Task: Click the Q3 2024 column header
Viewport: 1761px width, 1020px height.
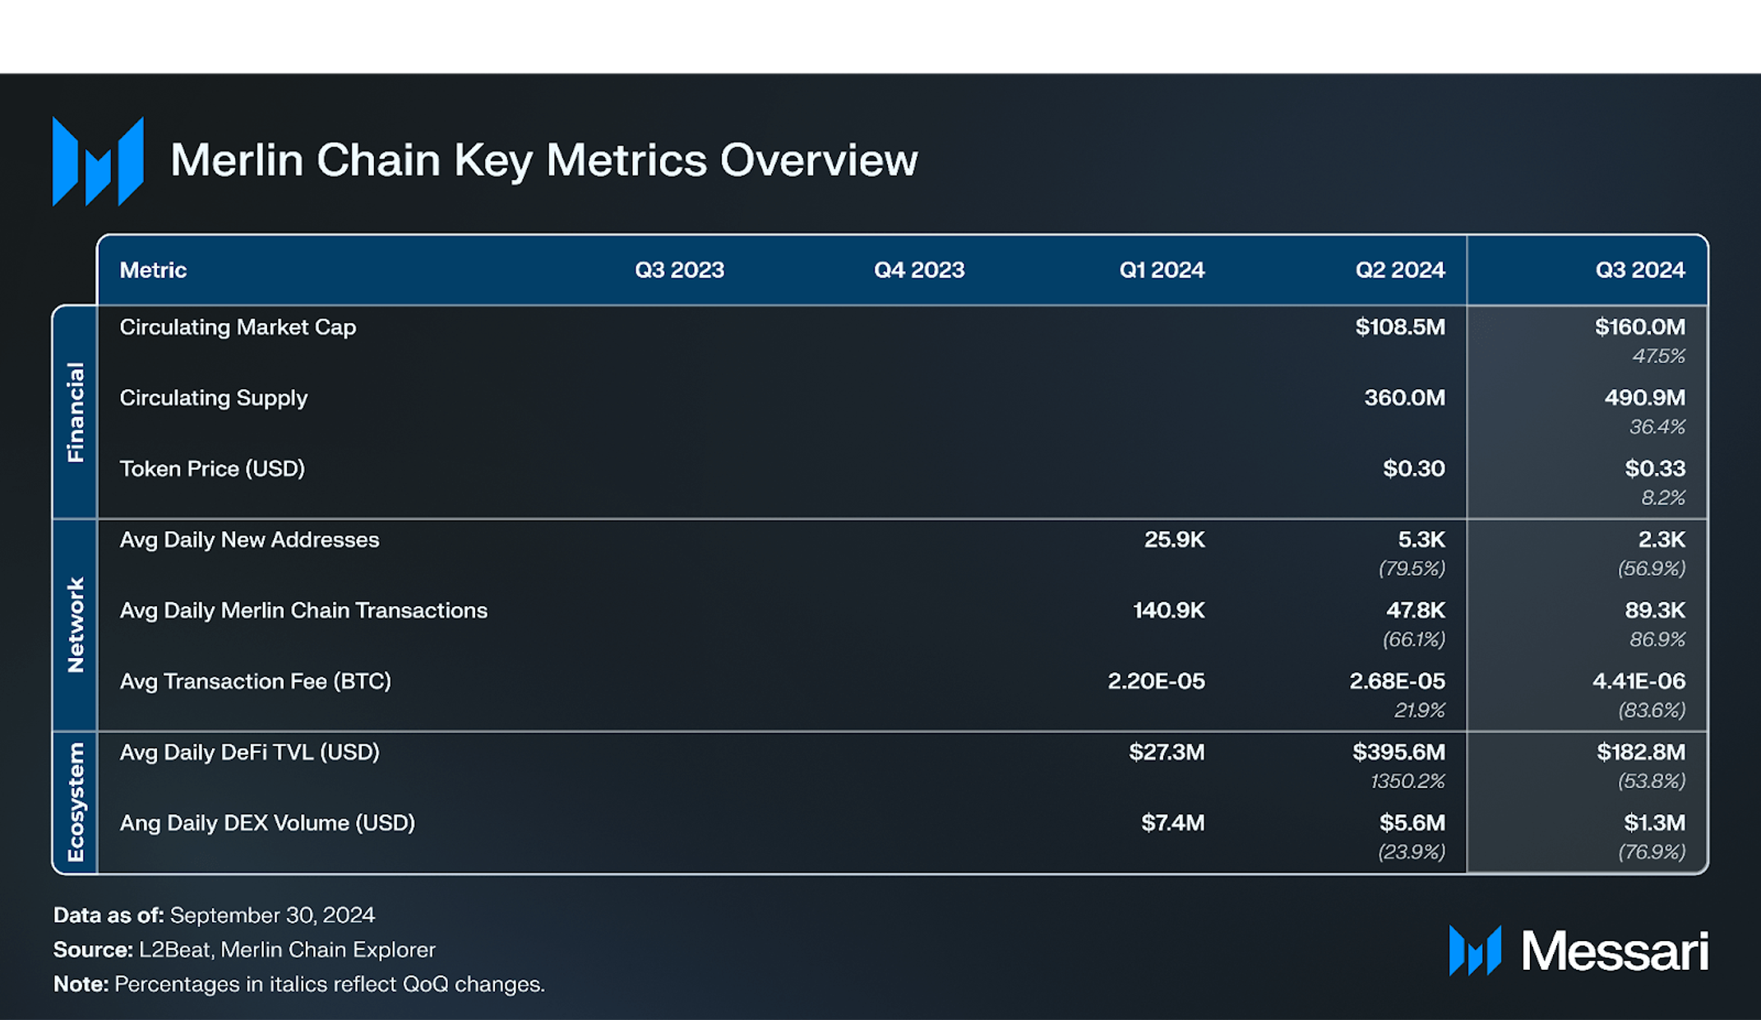Action: 1640,270
